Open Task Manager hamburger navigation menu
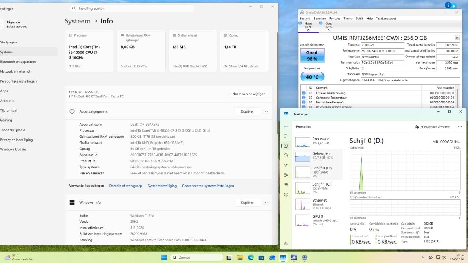The width and height of the screenshot is (468, 263). pos(286,126)
